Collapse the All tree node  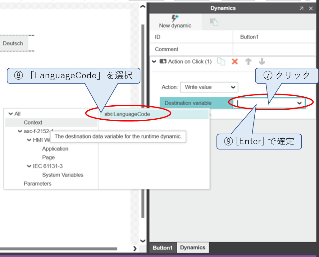point(11,114)
